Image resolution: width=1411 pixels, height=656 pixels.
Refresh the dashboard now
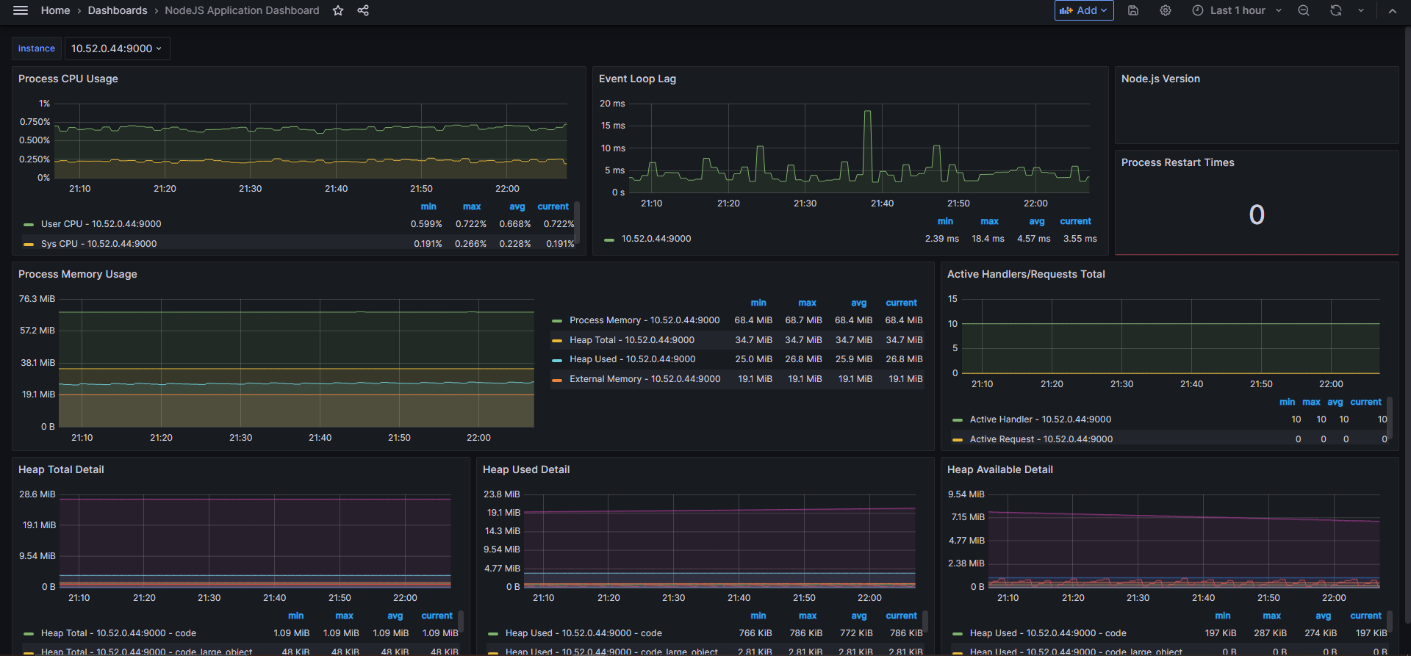point(1336,10)
